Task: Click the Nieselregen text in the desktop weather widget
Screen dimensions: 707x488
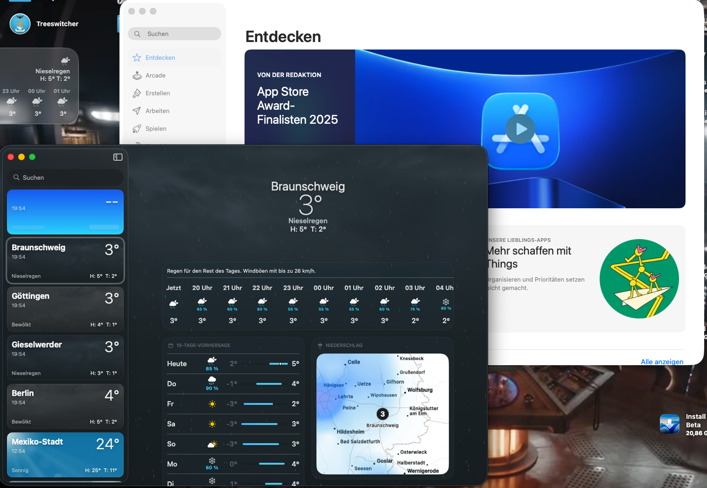Action: click(53, 71)
